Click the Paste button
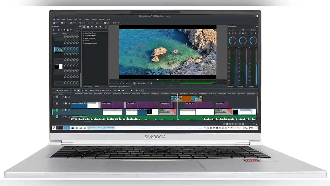Screen dimensions: 330x186 click(107, 23)
